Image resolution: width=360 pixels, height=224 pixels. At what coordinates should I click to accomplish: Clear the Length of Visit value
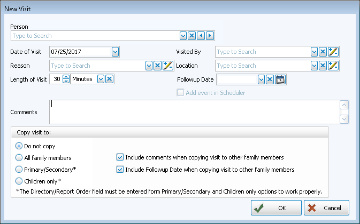(x=109, y=79)
